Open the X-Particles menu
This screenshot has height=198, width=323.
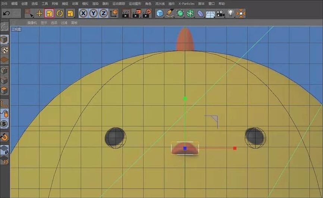coord(186,3)
